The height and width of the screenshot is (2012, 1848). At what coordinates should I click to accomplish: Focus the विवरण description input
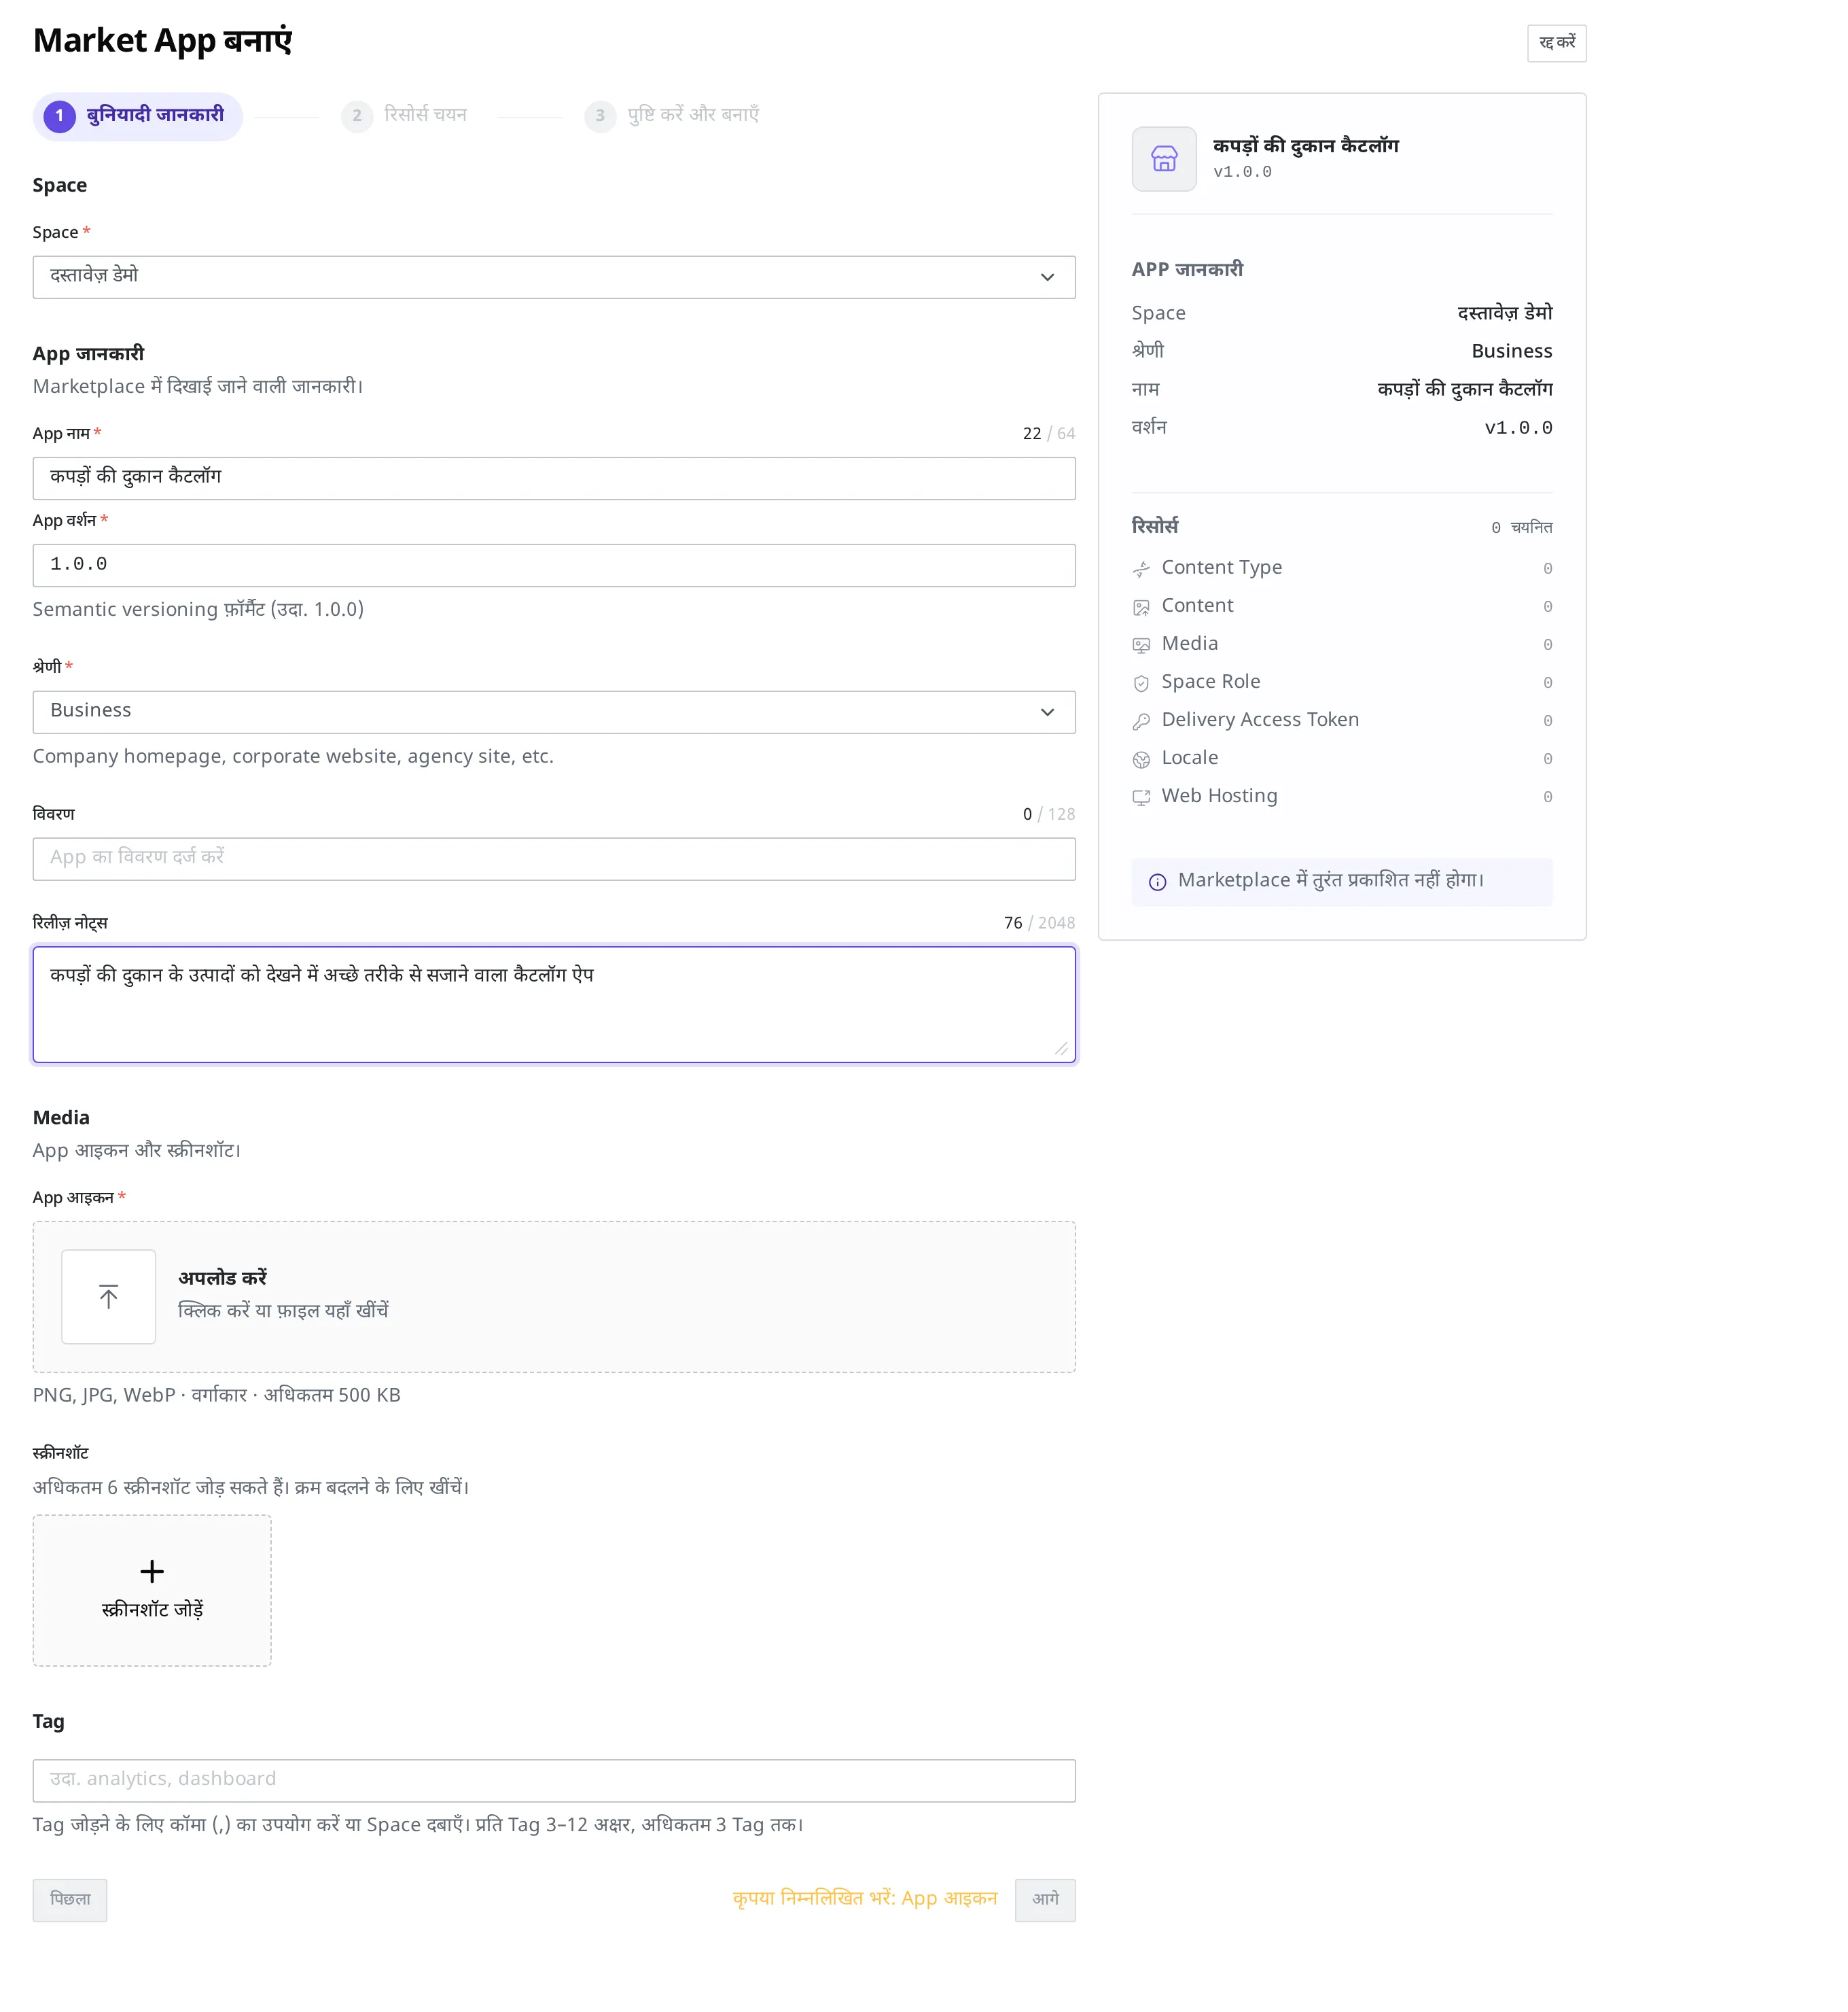pos(554,858)
